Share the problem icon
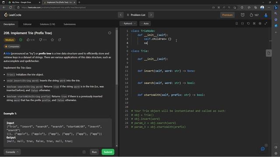This screenshot has height=157, width=280. click(59, 40)
